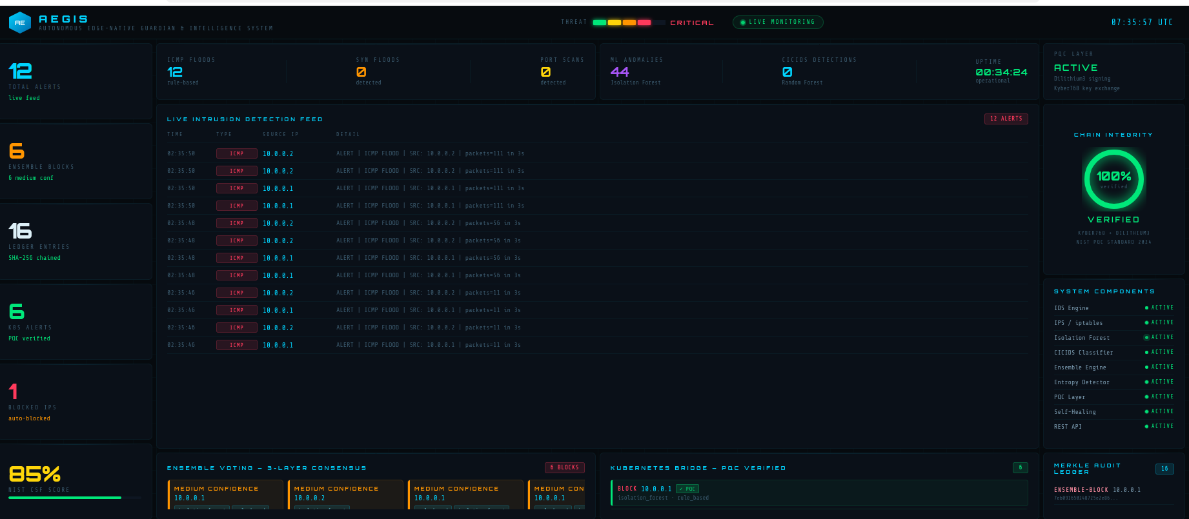Click the Ensemble Engine status dot

[1146, 367]
